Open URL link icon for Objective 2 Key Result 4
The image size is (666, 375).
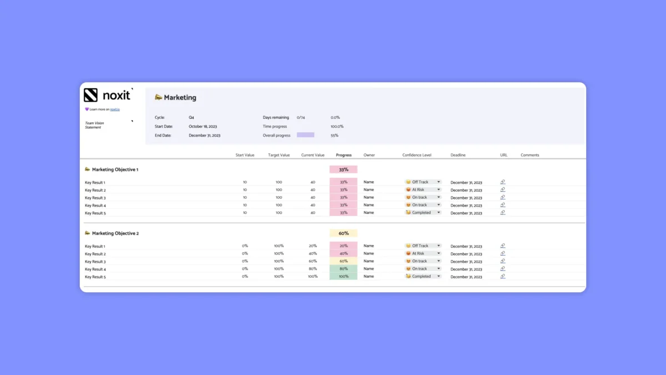click(x=503, y=269)
